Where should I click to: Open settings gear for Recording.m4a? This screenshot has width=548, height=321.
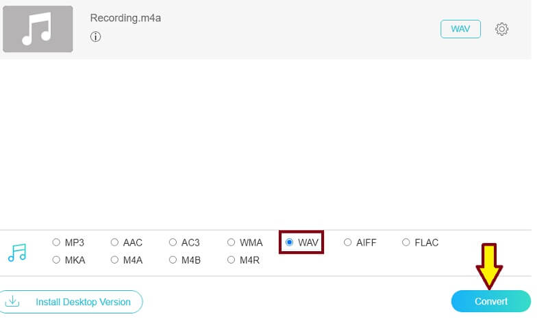501,29
